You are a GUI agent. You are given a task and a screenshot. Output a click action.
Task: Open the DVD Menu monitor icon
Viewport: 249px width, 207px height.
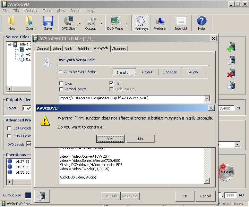point(115,21)
